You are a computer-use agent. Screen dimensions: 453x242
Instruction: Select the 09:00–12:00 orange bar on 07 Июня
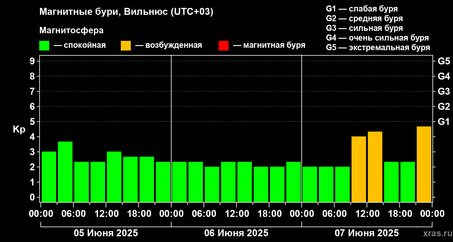pos(359,169)
